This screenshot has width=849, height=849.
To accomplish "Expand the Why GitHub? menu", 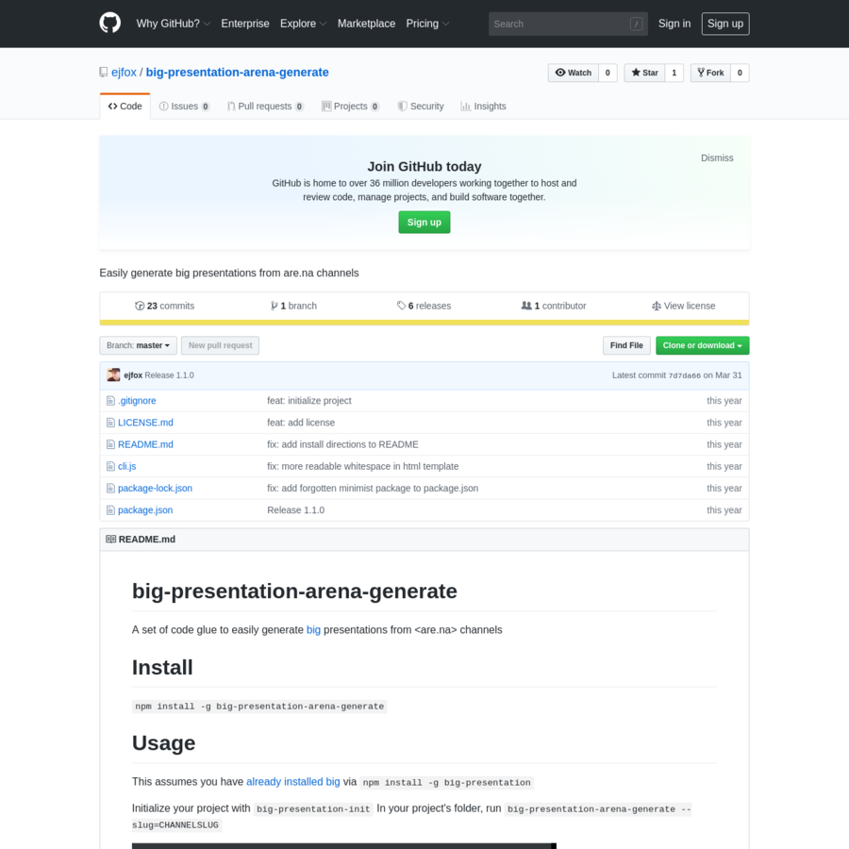I will pos(174,24).
